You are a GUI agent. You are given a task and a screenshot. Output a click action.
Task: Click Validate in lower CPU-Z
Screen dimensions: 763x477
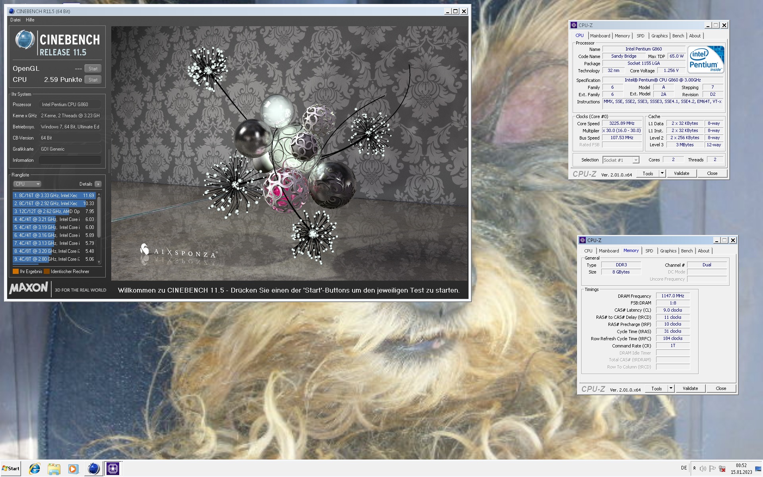(690, 389)
